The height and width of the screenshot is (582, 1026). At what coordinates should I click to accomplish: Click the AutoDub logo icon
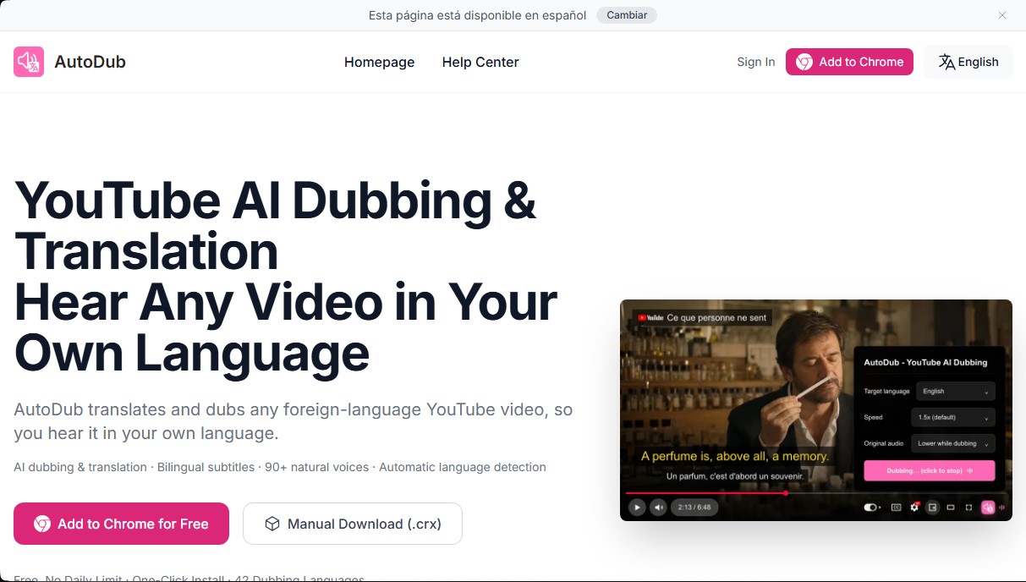[x=29, y=62]
